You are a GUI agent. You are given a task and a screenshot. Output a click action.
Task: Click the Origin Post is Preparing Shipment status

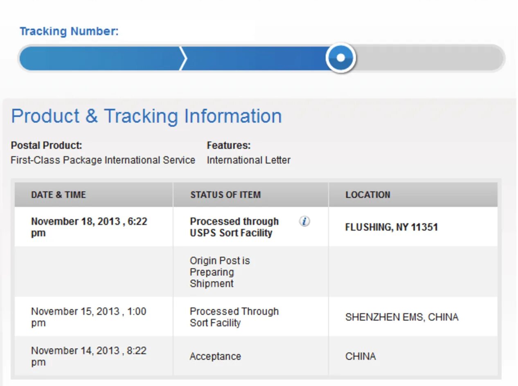click(x=220, y=272)
